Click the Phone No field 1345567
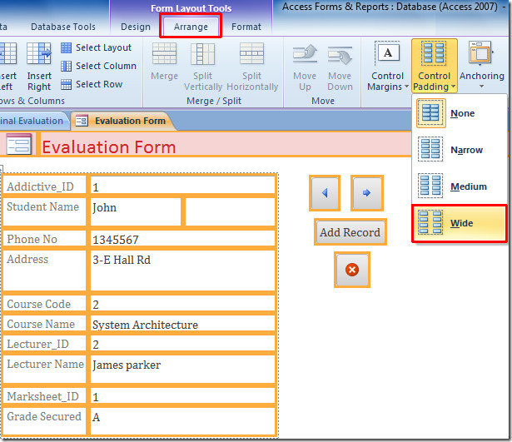This screenshot has height=442, width=512. click(x=182, y=239)
